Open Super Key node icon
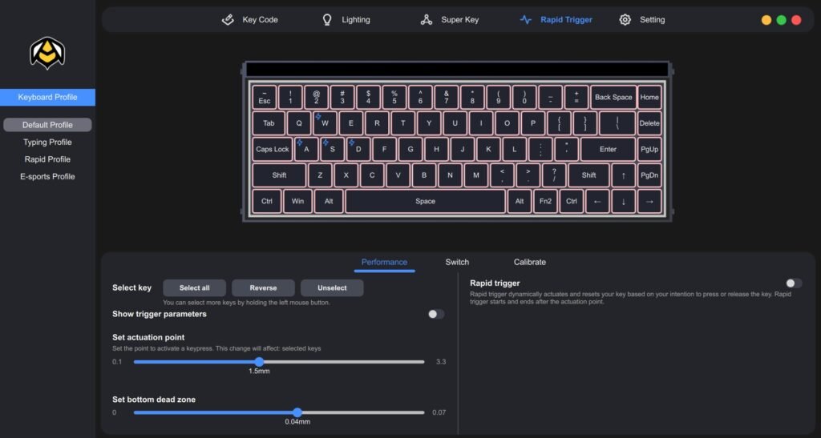The height and width of the screenshot is (438, 821). click(x=427, y=20)
